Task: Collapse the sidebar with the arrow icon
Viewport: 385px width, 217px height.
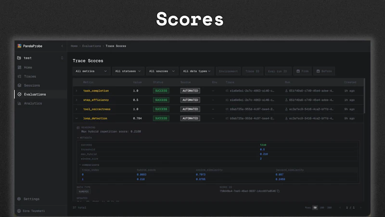Action: [x=62, y=46]
